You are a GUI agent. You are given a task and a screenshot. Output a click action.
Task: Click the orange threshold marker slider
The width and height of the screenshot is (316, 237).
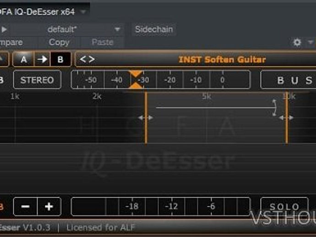click(x=136, y=80)
